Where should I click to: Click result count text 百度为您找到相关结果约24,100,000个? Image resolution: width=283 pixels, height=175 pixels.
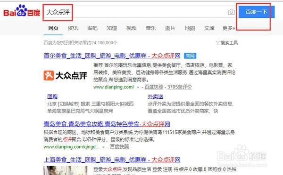[x=80, y=43]
